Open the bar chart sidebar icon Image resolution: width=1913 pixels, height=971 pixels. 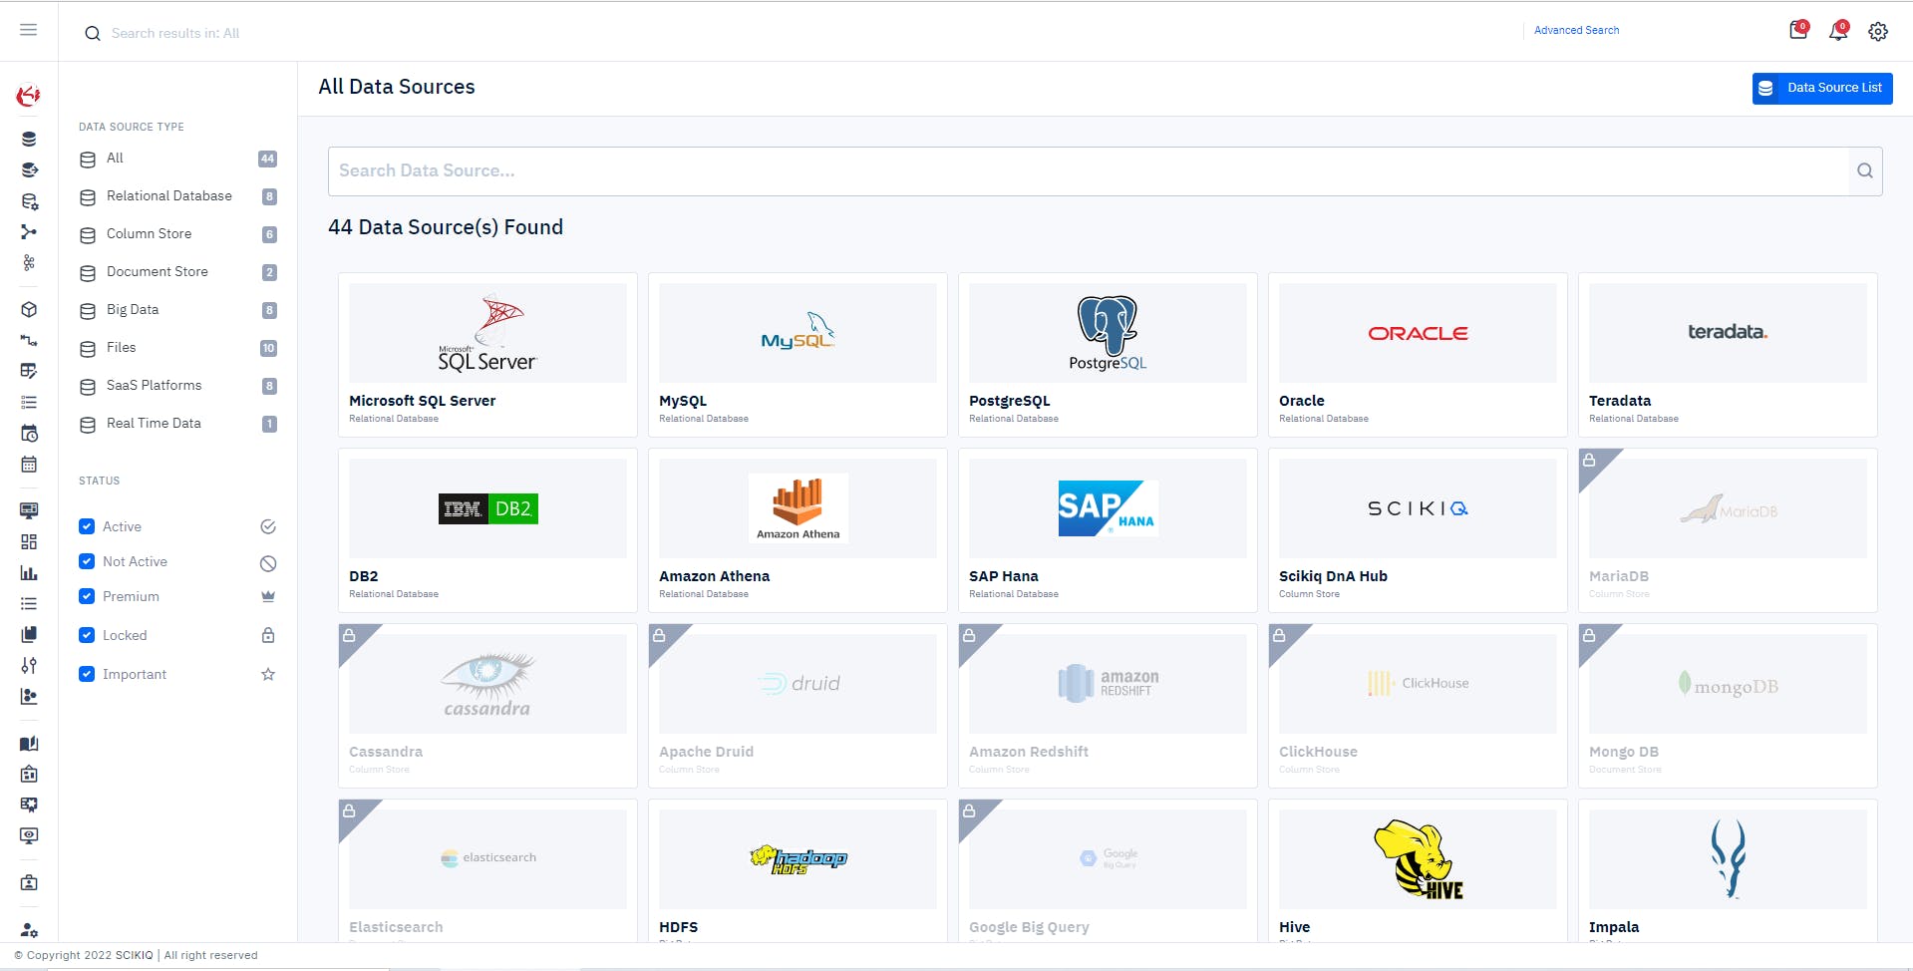[x=29, y=573]
